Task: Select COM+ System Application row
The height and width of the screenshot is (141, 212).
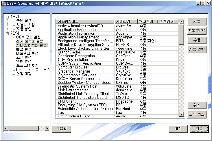Action: [x=117, y=63]
